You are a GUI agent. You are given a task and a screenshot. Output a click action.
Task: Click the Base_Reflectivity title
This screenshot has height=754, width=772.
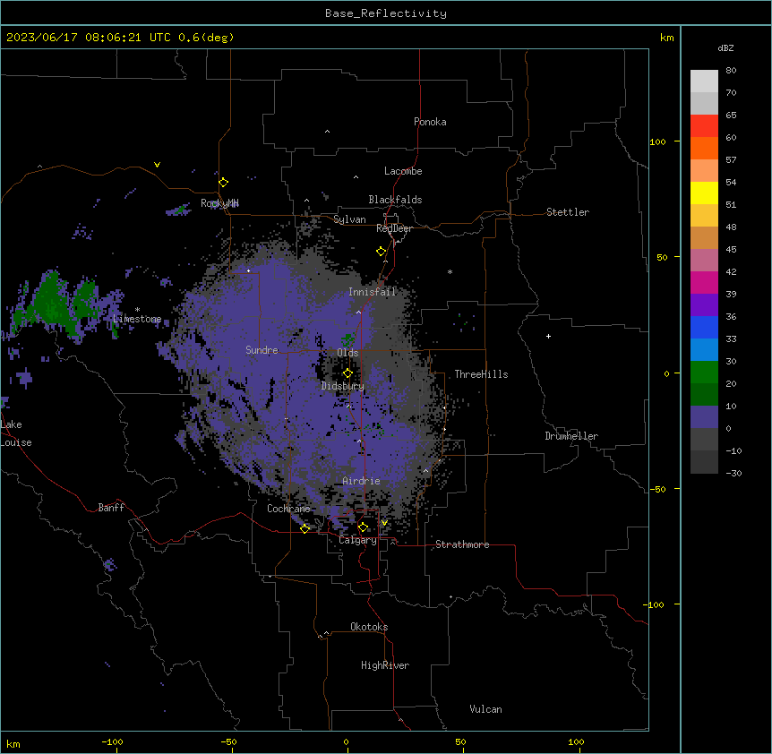385,13
